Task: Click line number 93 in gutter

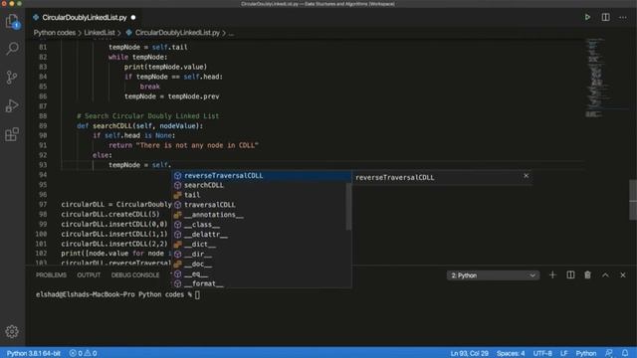Action: [x=43, y=165]
